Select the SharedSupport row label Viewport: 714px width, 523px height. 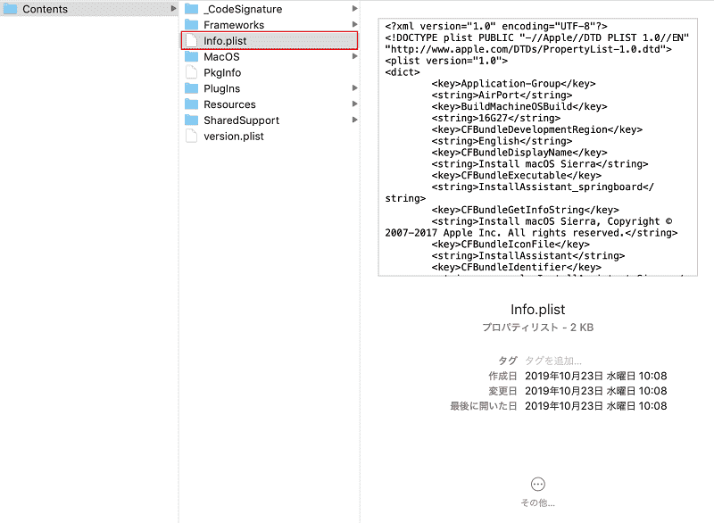pos(241,120)
